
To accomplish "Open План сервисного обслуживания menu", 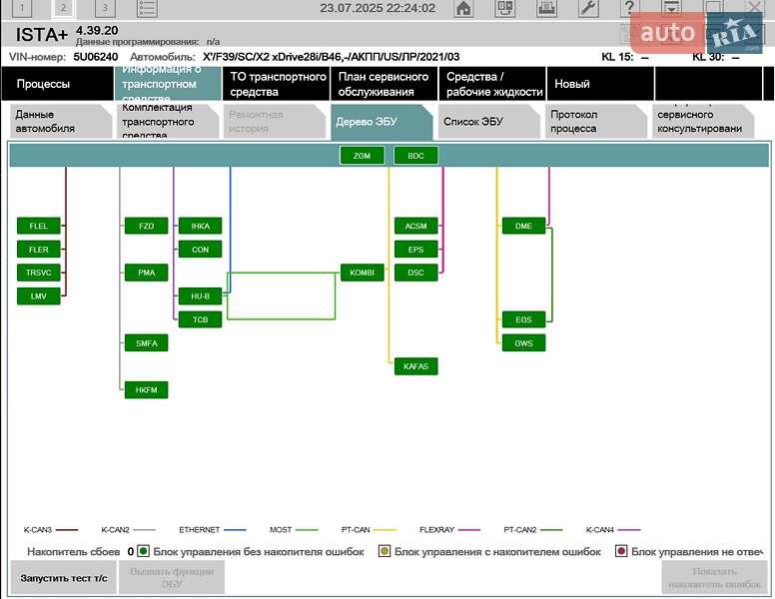I will click(x=384, y=84).
